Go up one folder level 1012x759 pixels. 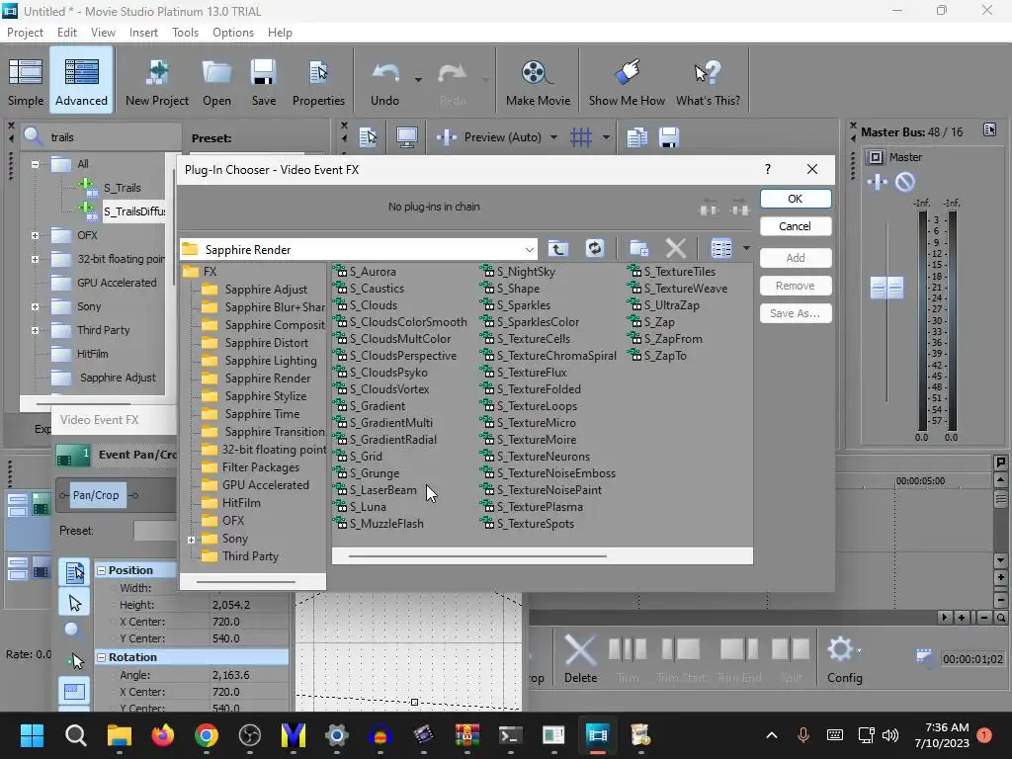click(558, 248)
